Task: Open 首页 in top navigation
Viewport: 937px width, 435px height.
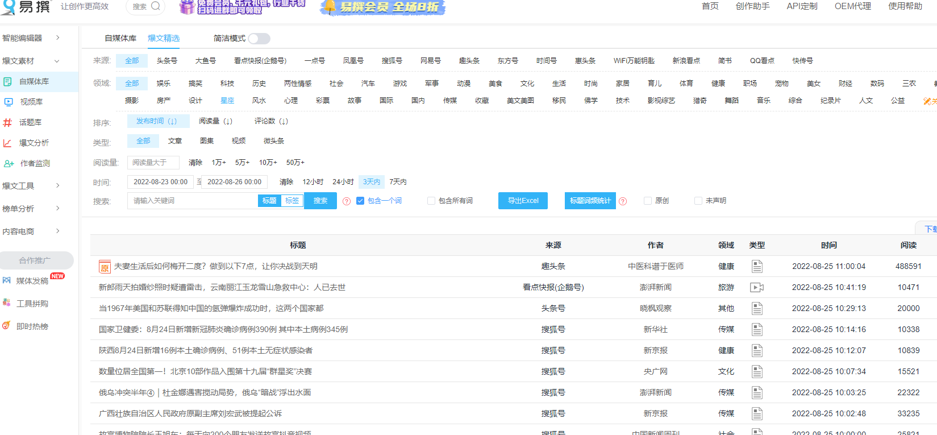Action: click(710, 6)
